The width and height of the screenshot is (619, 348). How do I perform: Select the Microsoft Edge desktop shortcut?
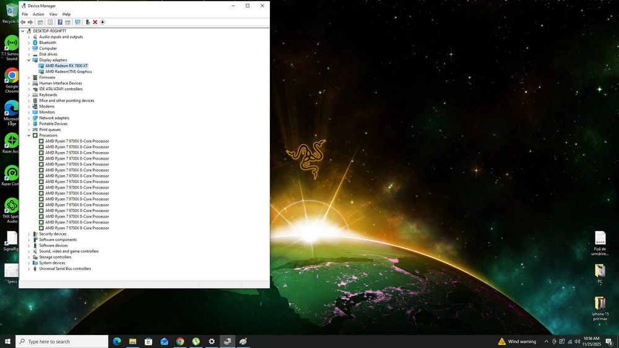(x=11, y=113)
